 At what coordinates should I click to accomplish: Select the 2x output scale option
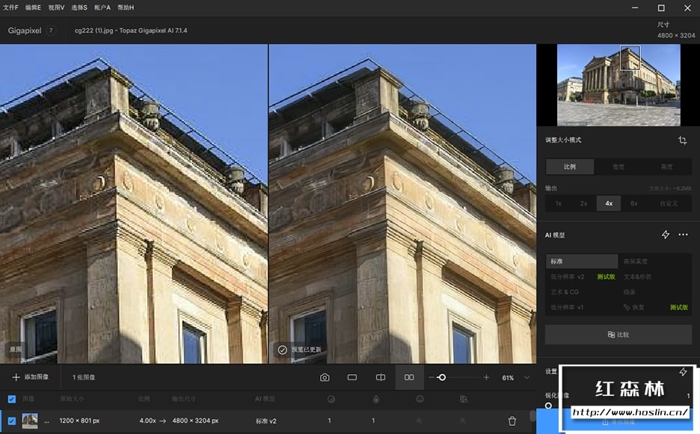[x=583, y=203]
